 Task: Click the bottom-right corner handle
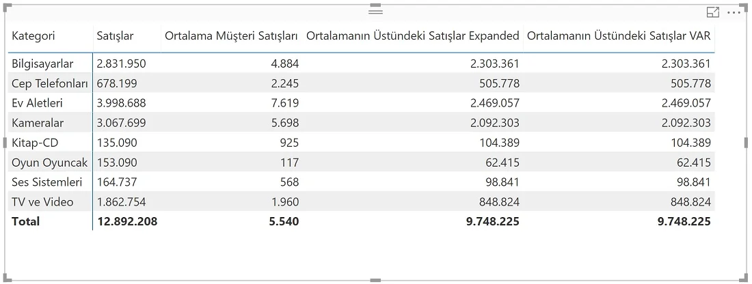[744, 278]
